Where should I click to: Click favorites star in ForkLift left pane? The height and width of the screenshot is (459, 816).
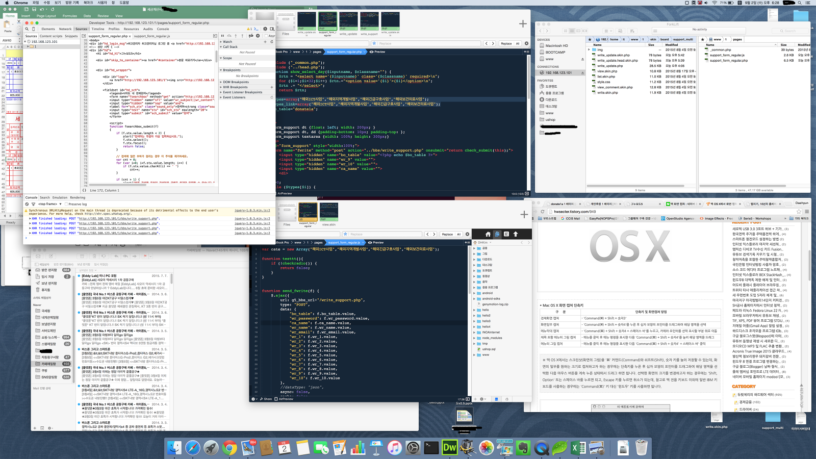[x=590, y=39]
